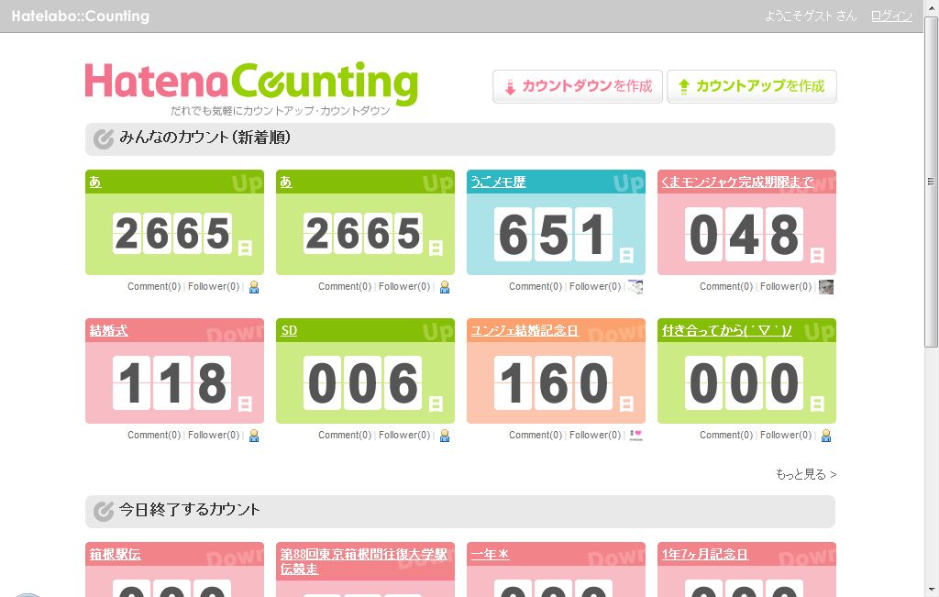Click the ログイン login link
Viewport: 939px width, 597px height.
[891, 17]
